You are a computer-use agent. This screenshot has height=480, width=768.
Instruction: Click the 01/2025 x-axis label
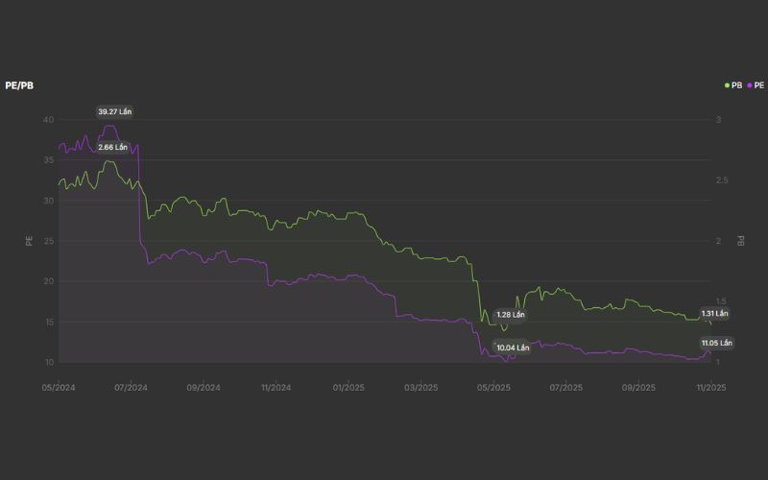click(348, 388)
